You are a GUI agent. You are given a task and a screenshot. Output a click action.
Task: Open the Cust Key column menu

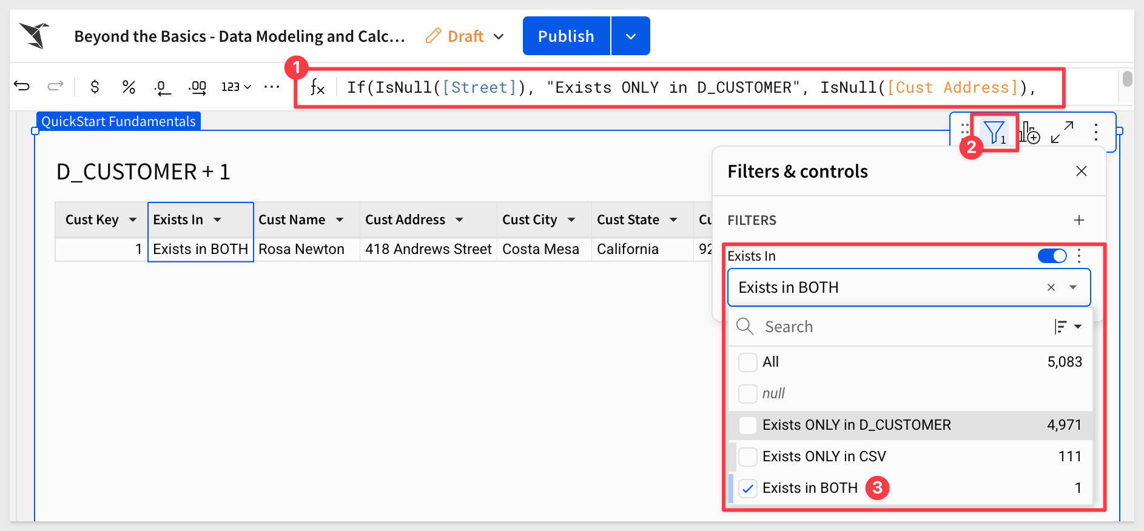(x=133, y=219)
